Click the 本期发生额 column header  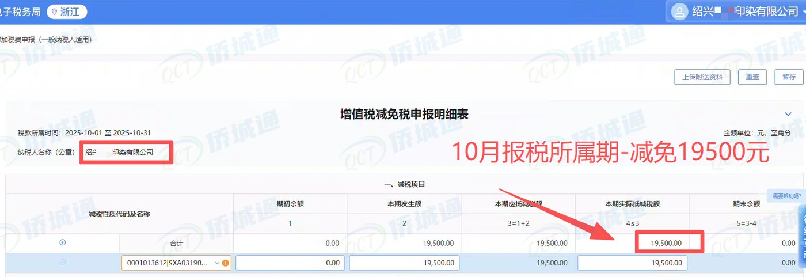404,203
